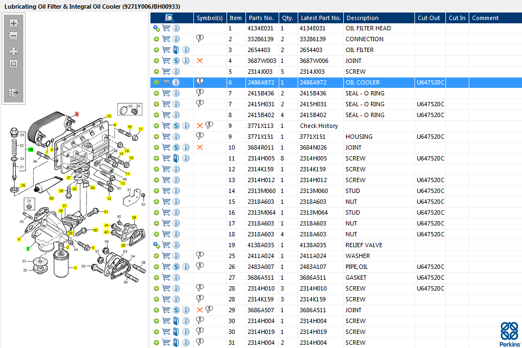Open book icon for SCREW 2314H019

176,332
